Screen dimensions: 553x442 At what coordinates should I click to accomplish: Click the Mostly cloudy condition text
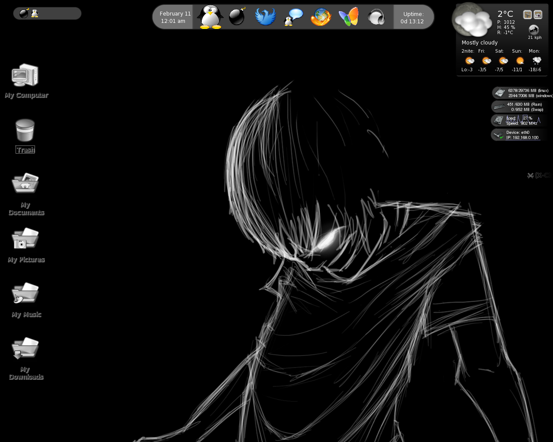(480, 43)
